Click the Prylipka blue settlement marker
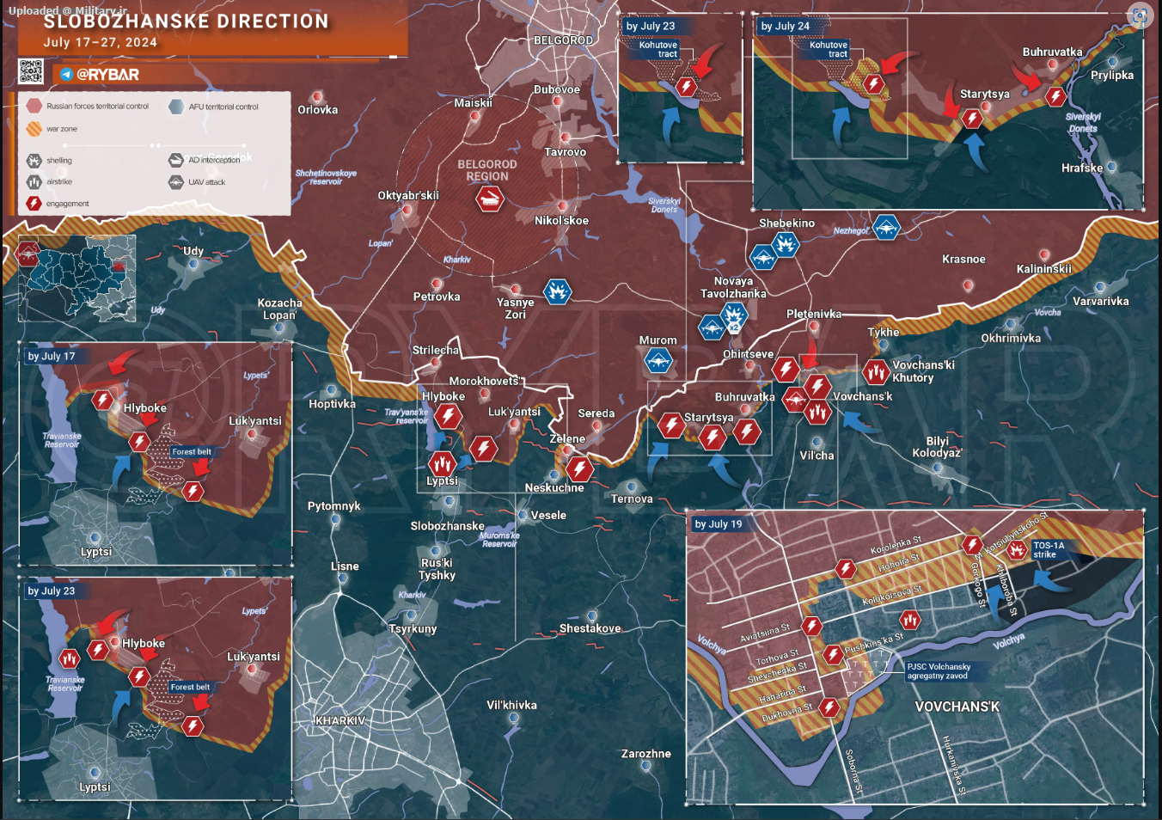 (1113, 62)
